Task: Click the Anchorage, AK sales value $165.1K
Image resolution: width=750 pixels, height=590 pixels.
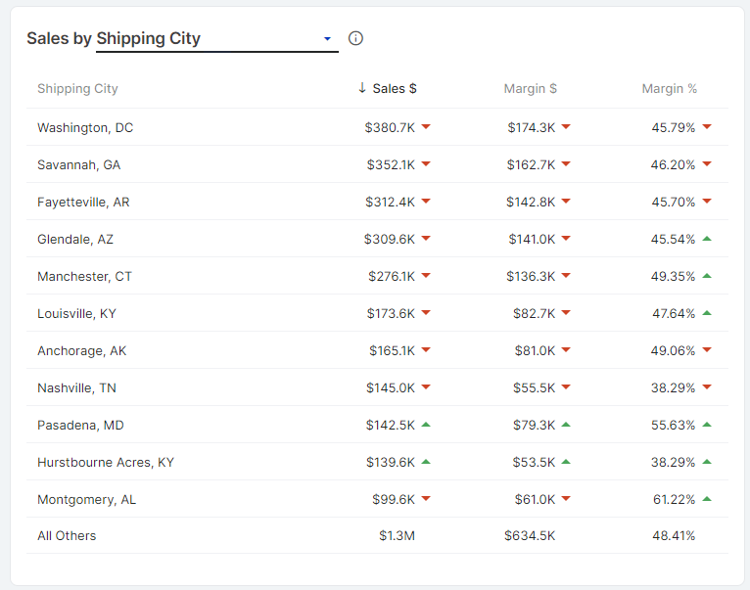Action: pos(392,350)
